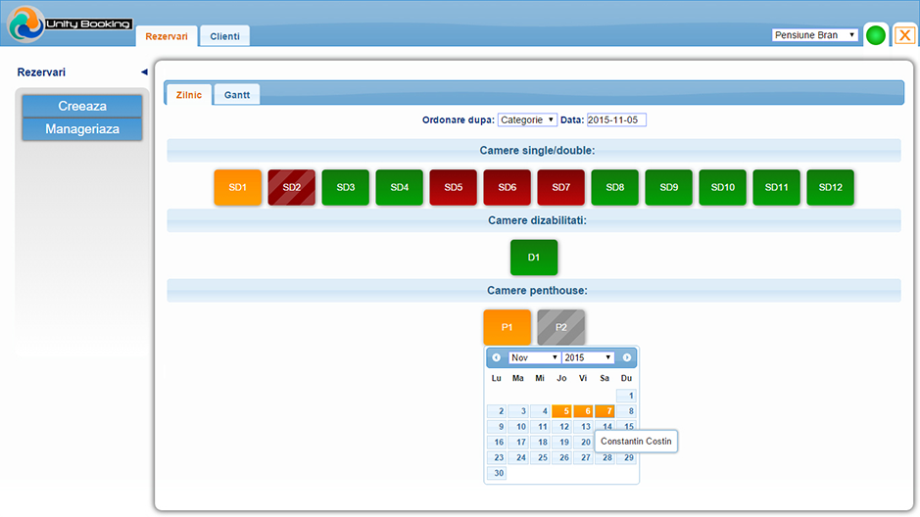Click the green status circle icon
The height and width of the screenshot is (517, 920).
click(x=876, y=35)
